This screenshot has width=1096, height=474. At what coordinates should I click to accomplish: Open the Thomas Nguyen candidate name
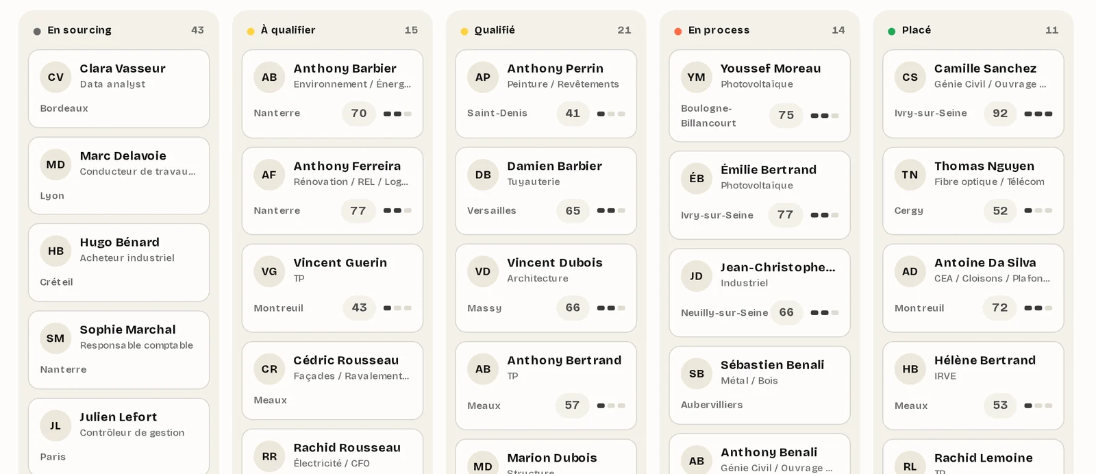pyautogui.click(x=984, y=166)
